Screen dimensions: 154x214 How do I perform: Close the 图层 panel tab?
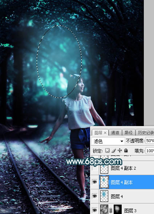[x=105, y=133]
